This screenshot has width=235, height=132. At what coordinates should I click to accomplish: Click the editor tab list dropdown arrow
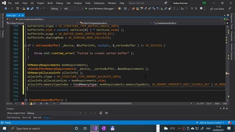click(225, 15)
